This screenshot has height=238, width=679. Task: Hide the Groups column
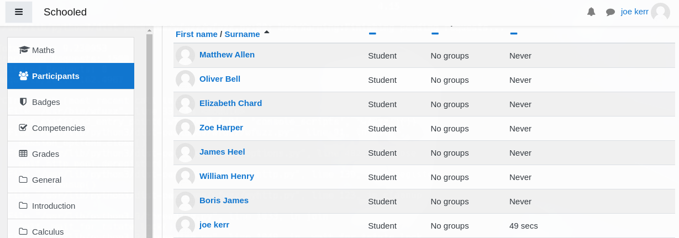(x=435, y=34)
